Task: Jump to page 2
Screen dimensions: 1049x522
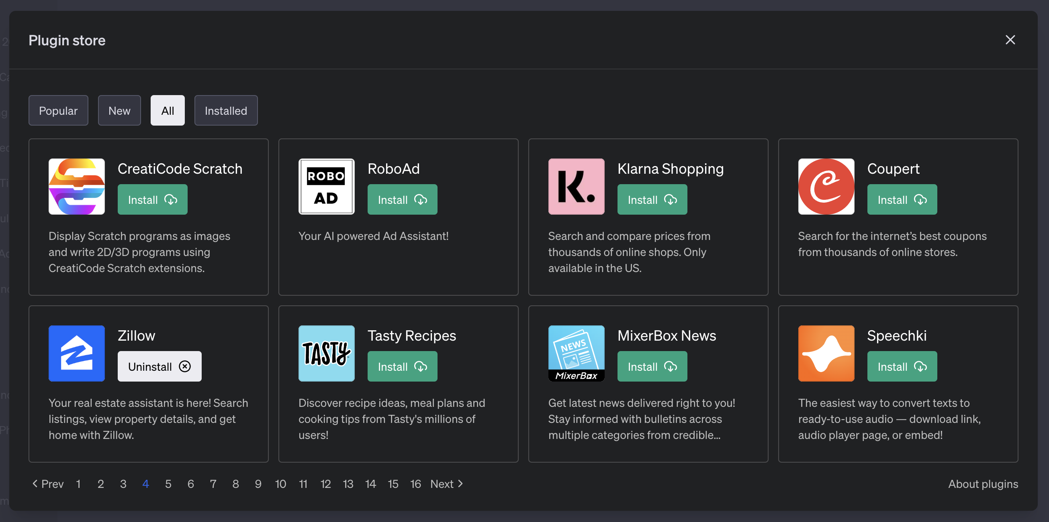Action: pos(100,484)
